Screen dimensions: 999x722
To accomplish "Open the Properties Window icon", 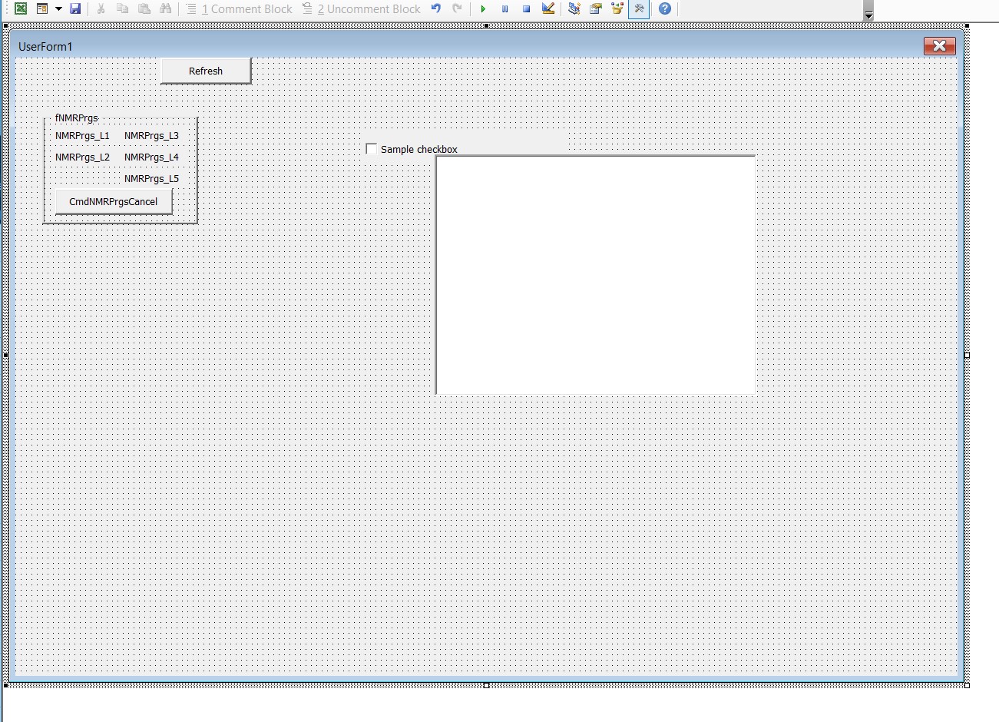I will pos(595,9).
